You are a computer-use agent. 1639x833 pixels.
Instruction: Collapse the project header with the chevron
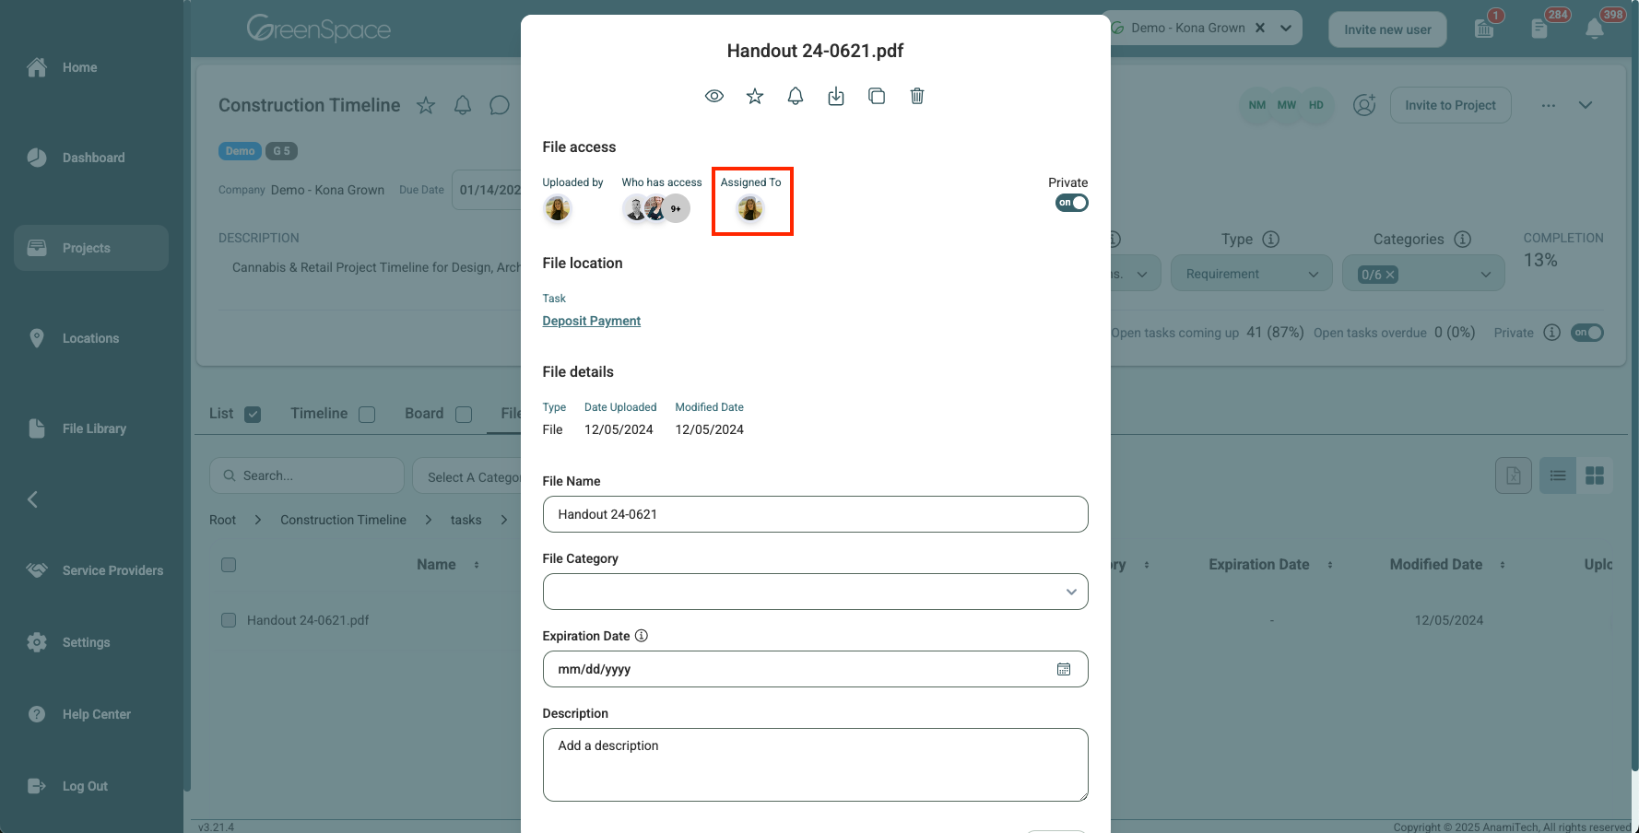click(x=1586, y=105)
